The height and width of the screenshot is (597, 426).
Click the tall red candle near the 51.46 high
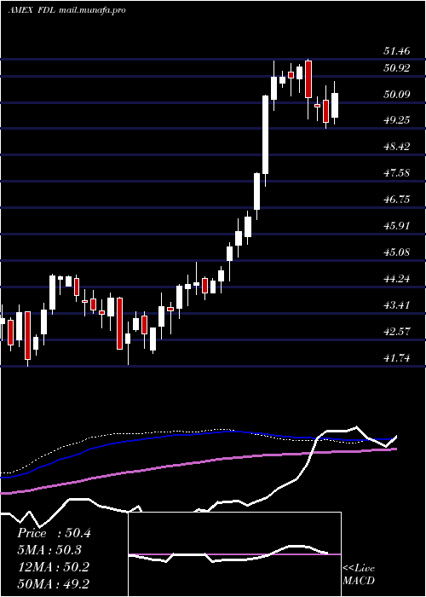coord(308,79)
